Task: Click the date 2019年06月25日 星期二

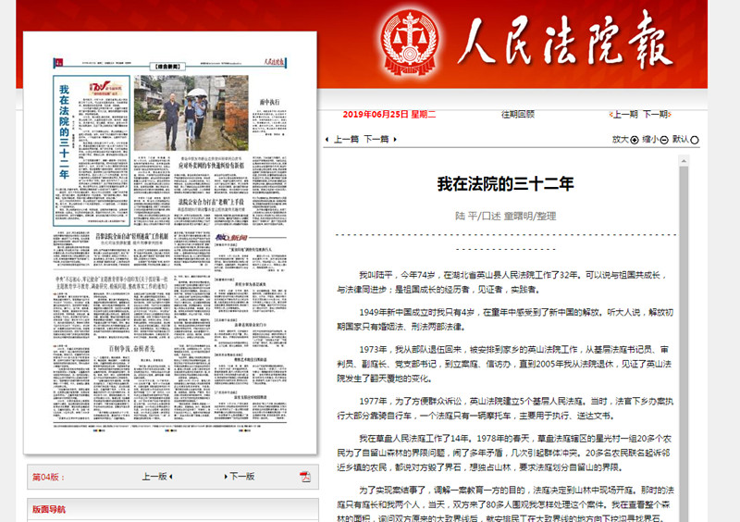Action: click(389, 115)
